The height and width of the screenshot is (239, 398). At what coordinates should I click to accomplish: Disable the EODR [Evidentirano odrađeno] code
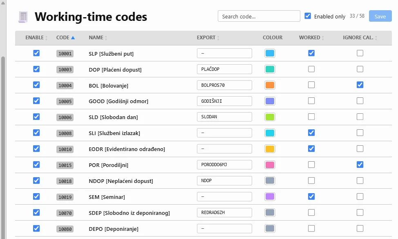coord(36,149)
